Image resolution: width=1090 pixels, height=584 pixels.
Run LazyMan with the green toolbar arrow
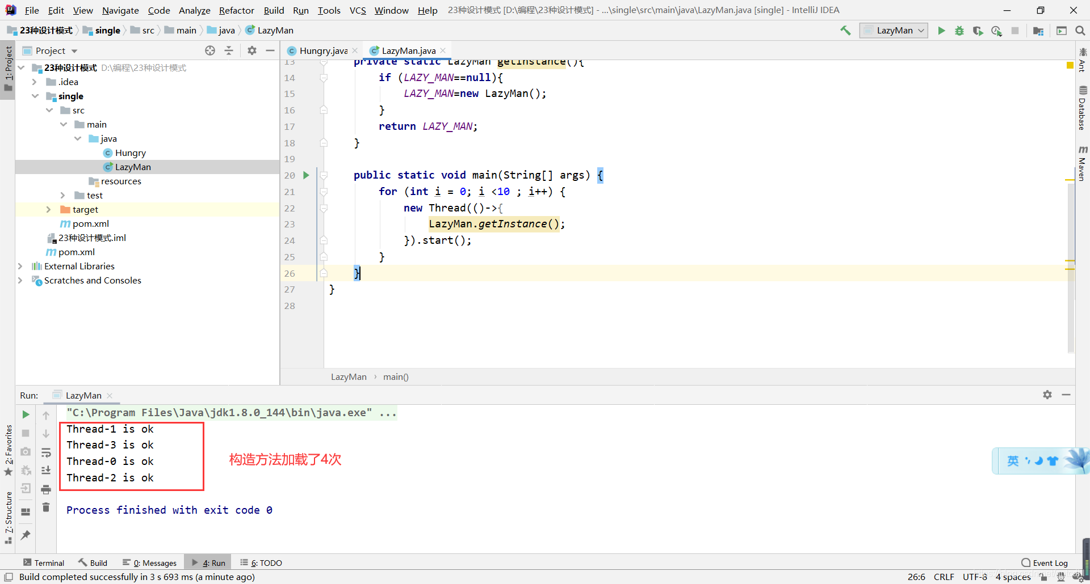(941, 31)
